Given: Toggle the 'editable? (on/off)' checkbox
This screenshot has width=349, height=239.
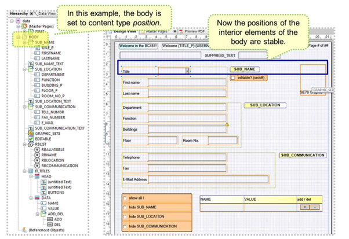Looking at the screenshot, I should [x=233, y=78].
